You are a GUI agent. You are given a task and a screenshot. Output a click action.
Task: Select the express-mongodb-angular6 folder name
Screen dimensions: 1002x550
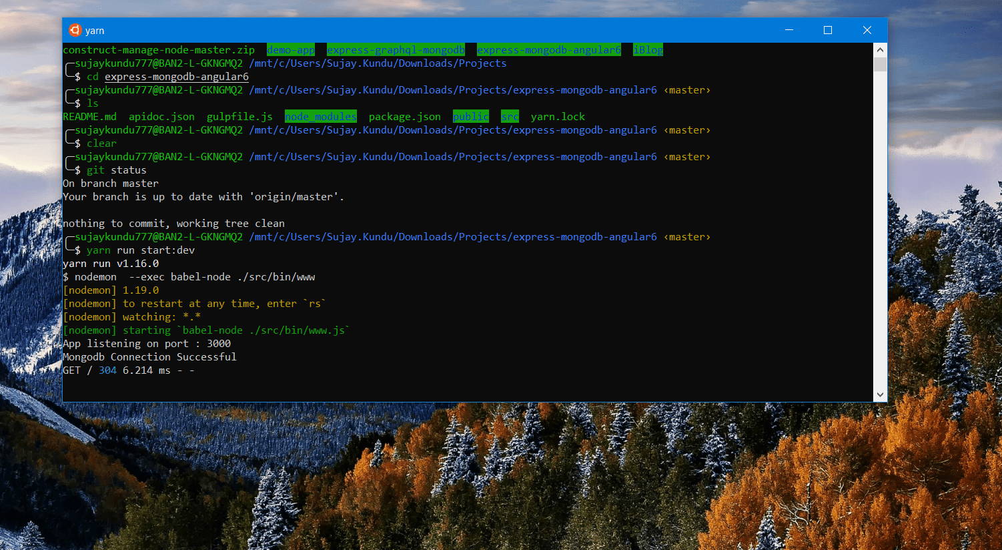[x=548, y=49]
